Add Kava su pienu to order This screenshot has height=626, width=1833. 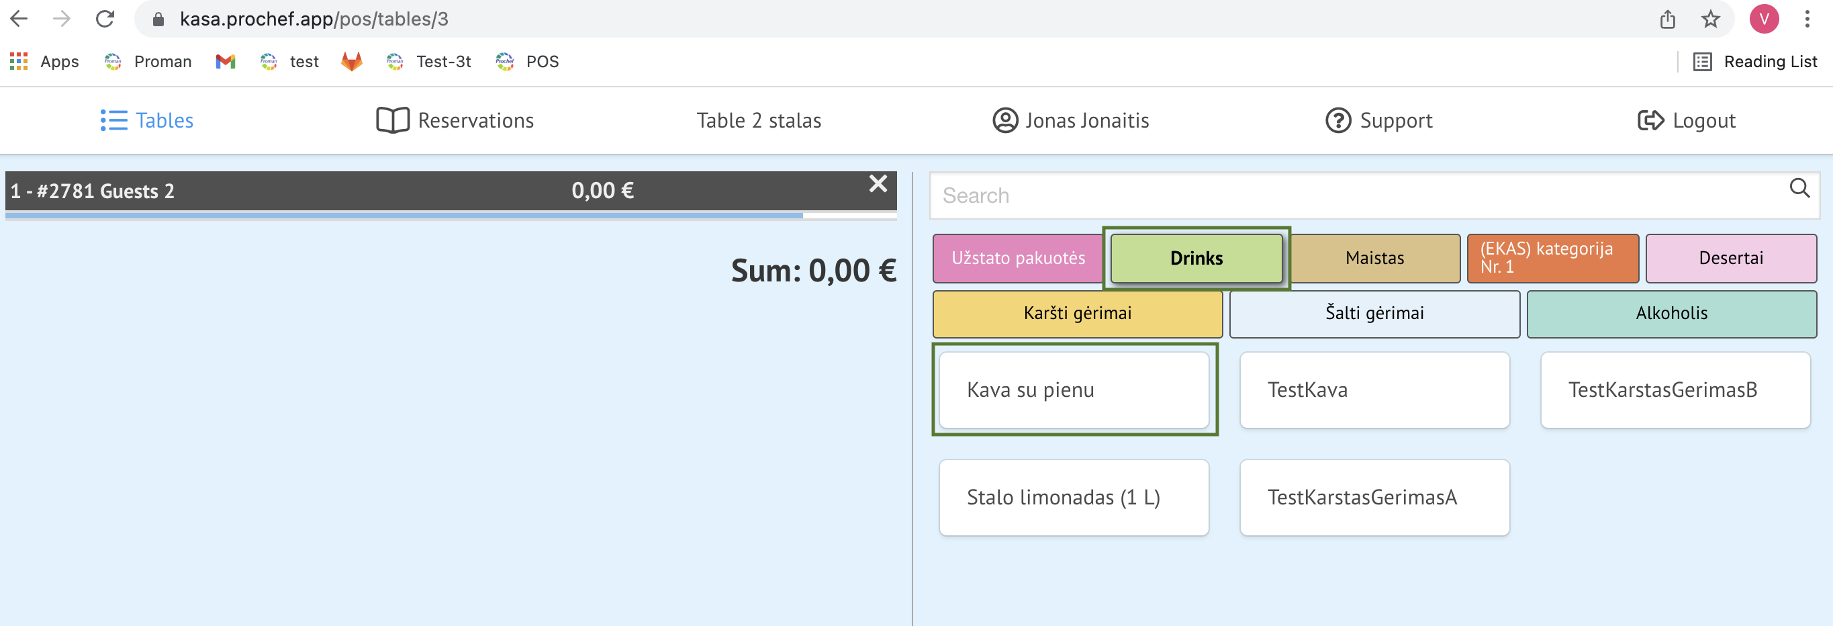1074,390
